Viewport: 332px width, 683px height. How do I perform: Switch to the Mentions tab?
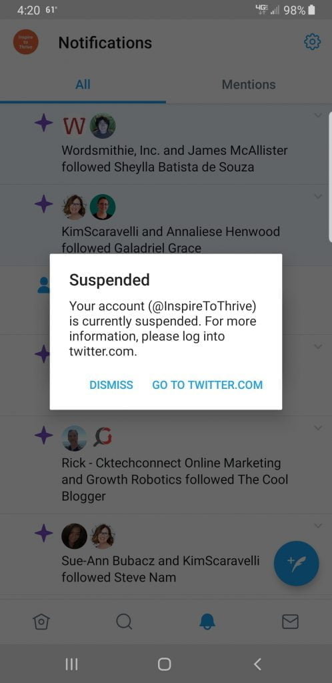(x=249, y=85)
